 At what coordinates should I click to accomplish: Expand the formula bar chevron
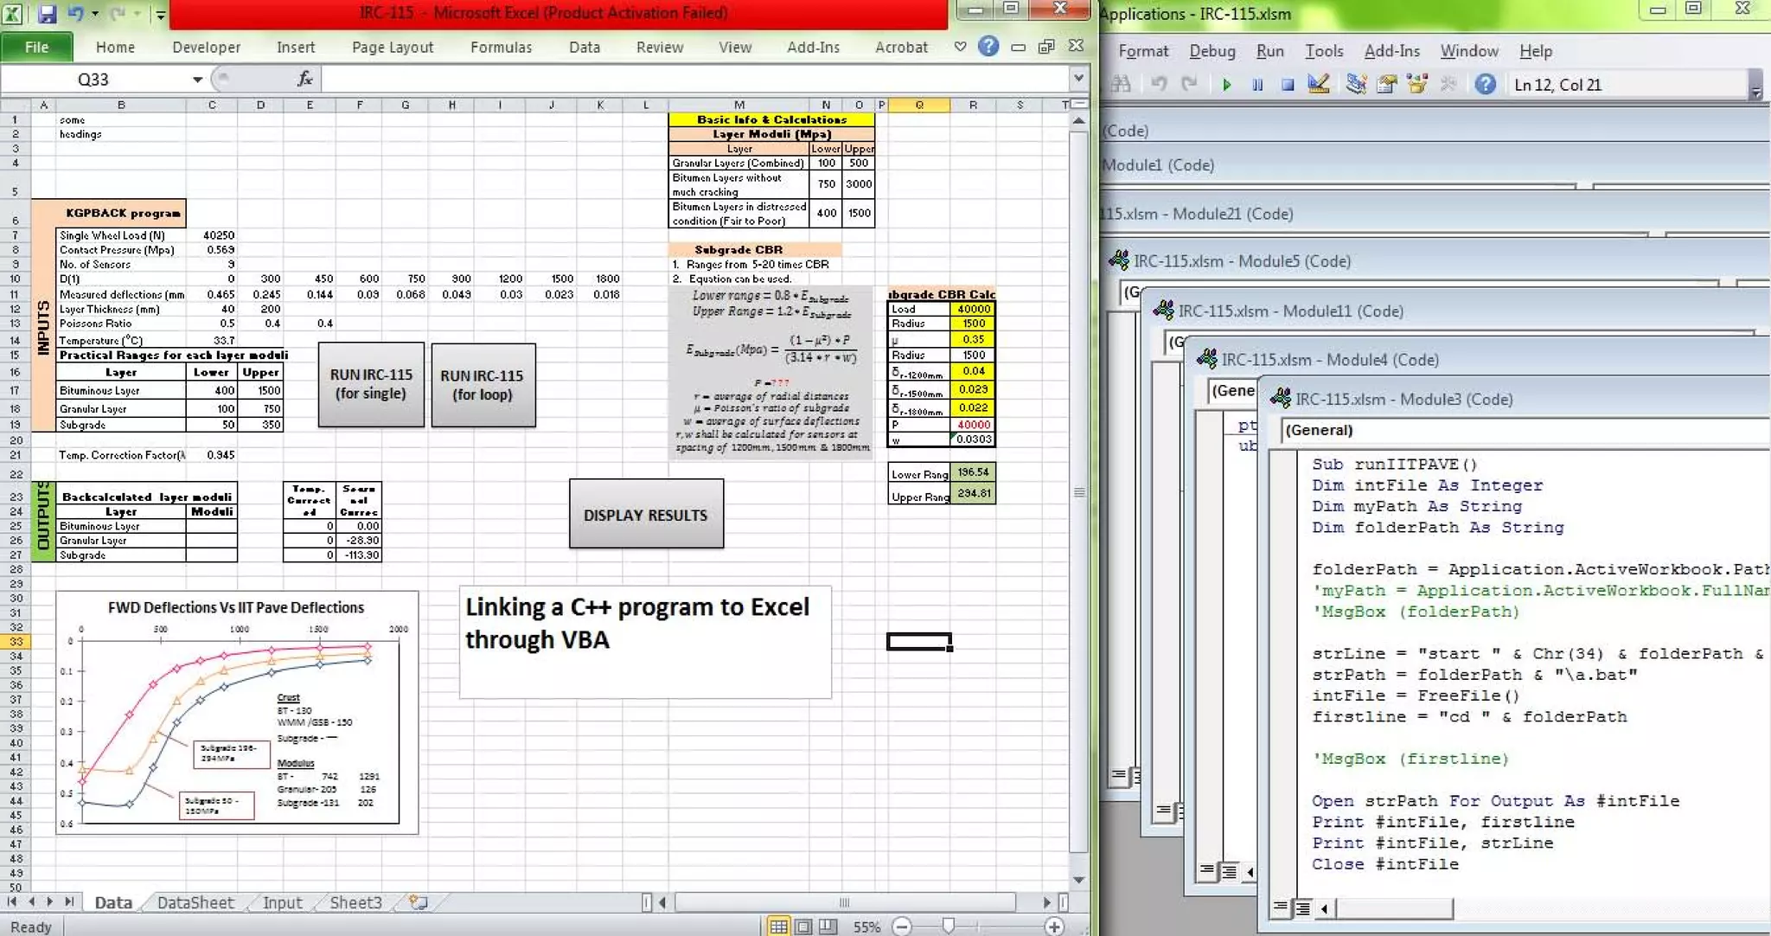[x=1078, y=79]
